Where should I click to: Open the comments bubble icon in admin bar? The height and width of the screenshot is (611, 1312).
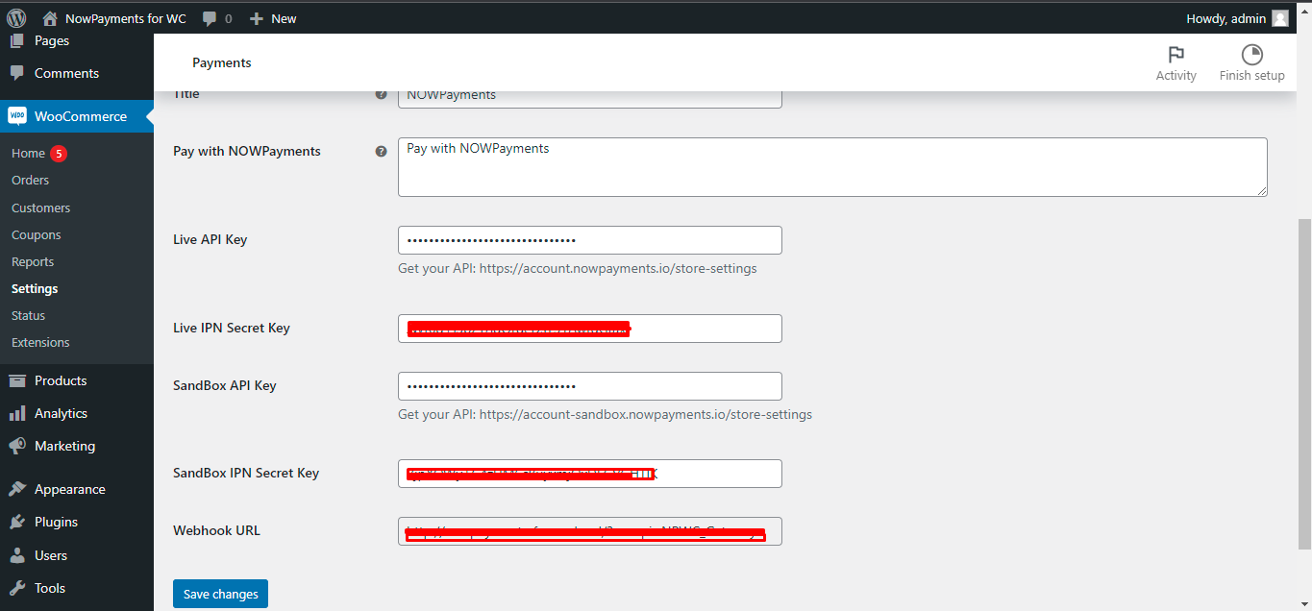point(210,18)
